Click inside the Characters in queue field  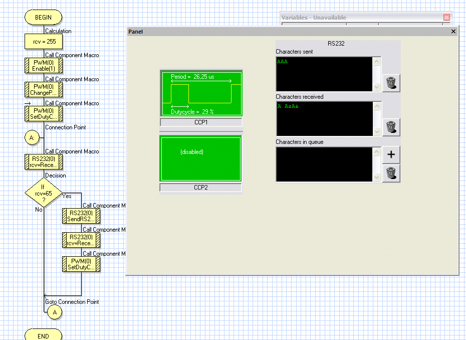pyautogui.click(x=324, y=164)
